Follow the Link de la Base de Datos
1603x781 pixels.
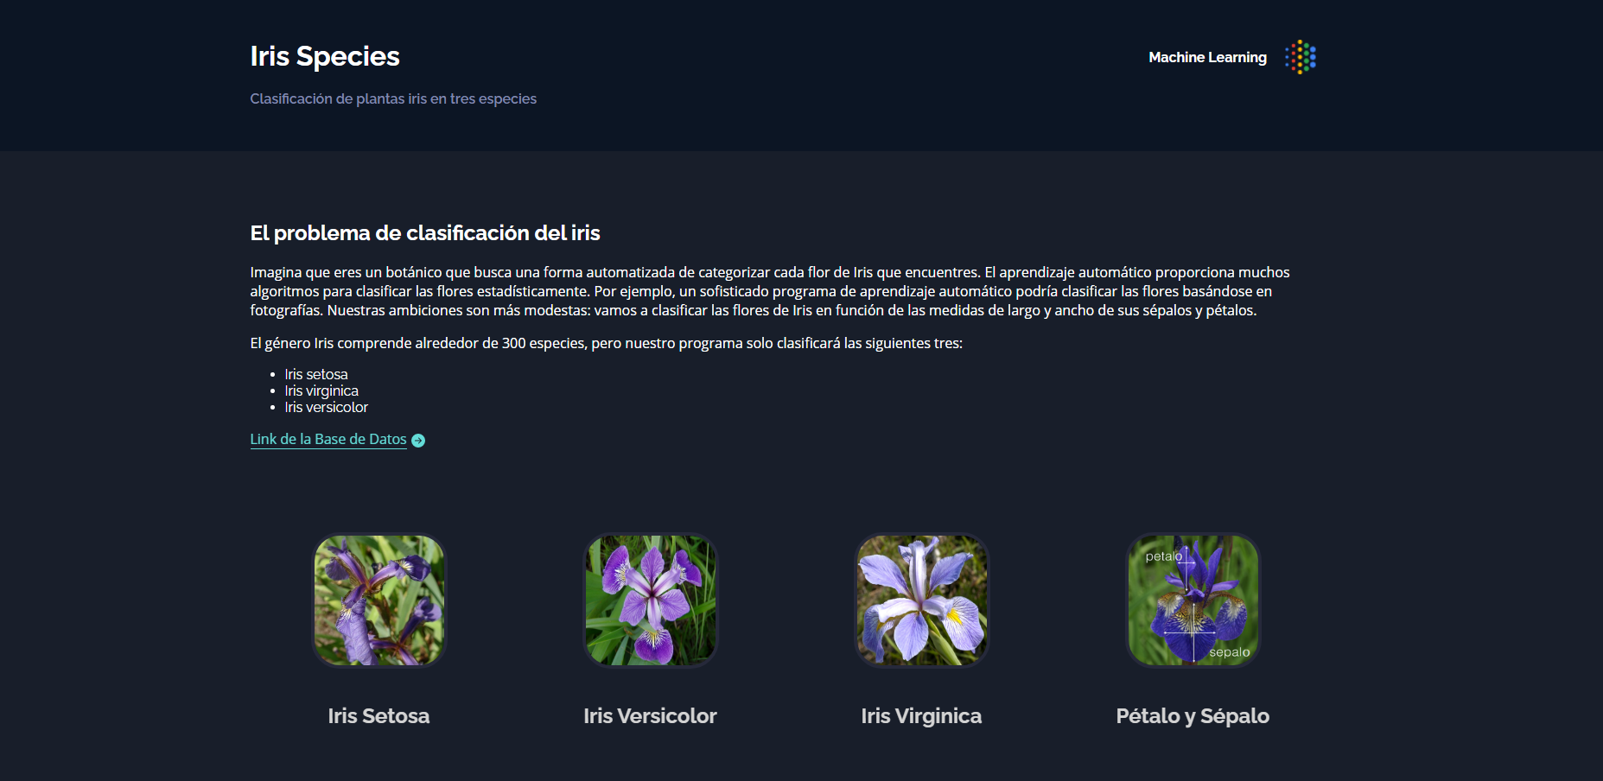(x=328, y=439)
